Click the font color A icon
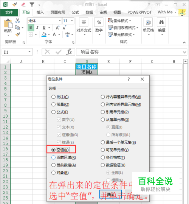 click(54, 34)
